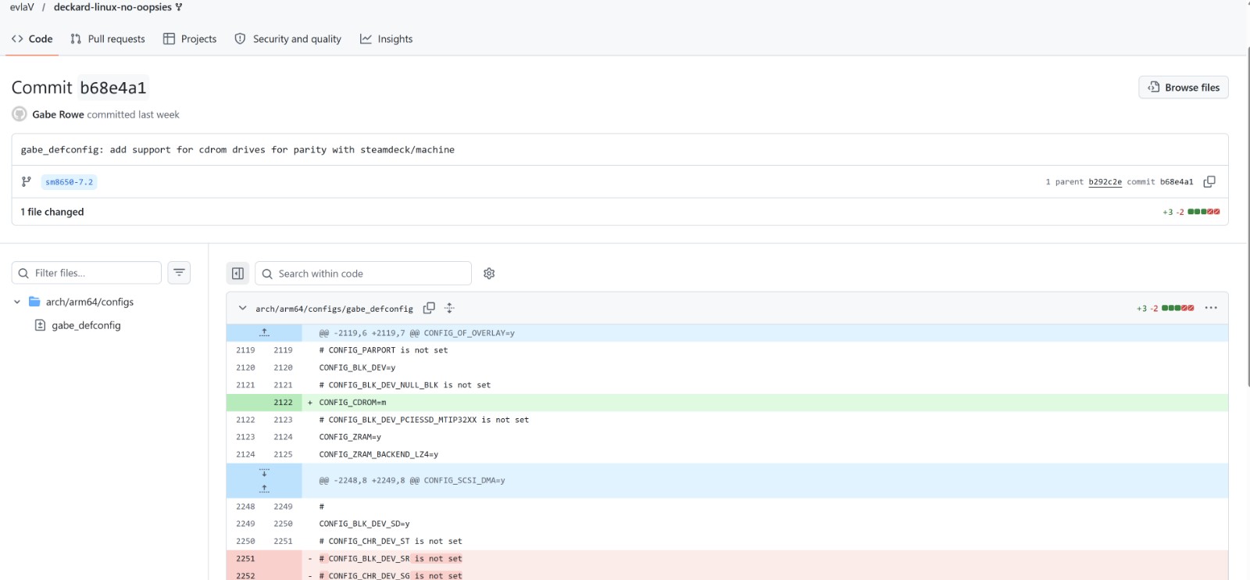Expand lines down below line 2125
This screenshot has height=580, width=1250.
264,472
